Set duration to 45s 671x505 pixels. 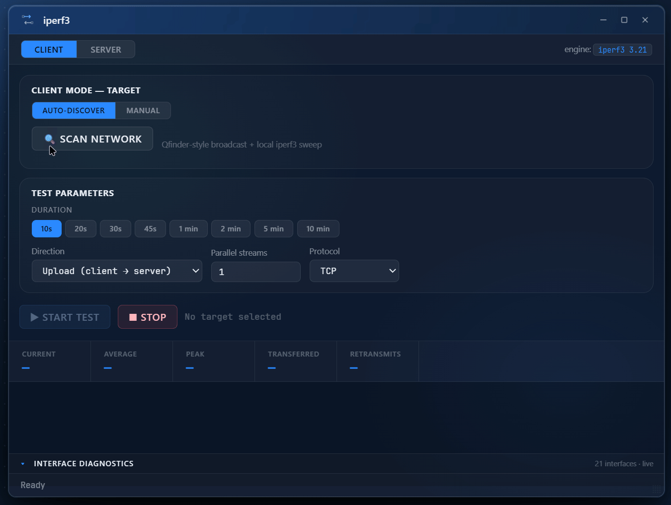150,228
